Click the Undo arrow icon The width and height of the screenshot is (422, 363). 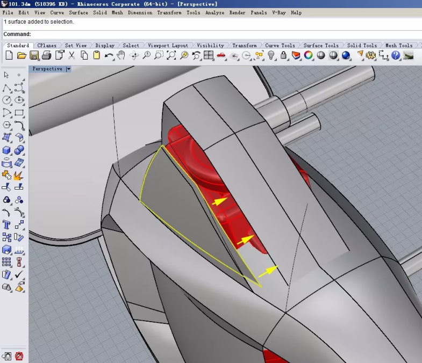tap(109, 55)
